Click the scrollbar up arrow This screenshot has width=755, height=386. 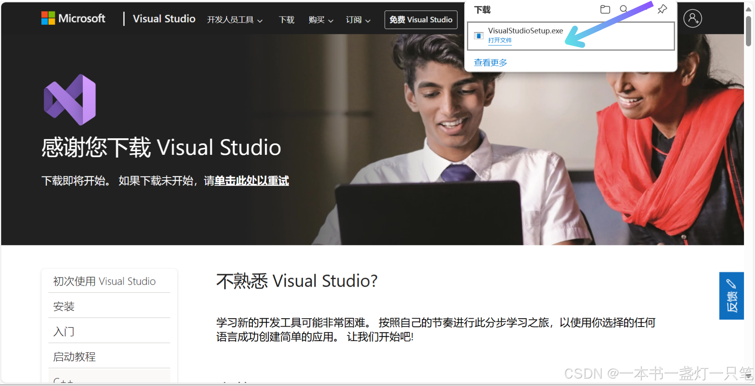point(748,9)
